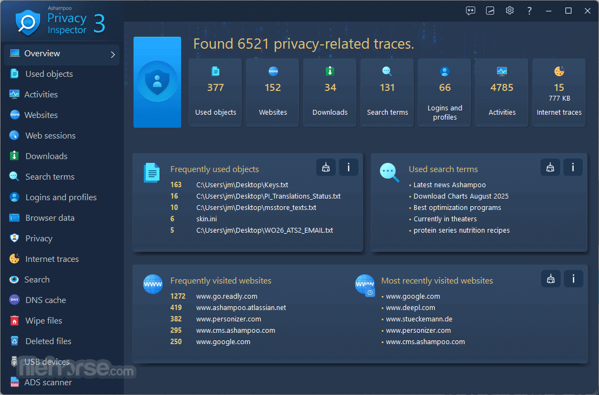Clean Frequently used objects with broom icon

coord(326,168)
